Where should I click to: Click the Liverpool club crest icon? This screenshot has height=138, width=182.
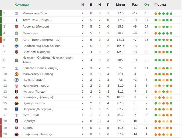click(17, 33)
